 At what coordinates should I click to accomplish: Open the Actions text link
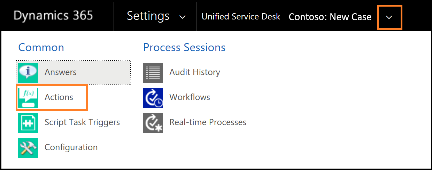(x=59, y=97)
